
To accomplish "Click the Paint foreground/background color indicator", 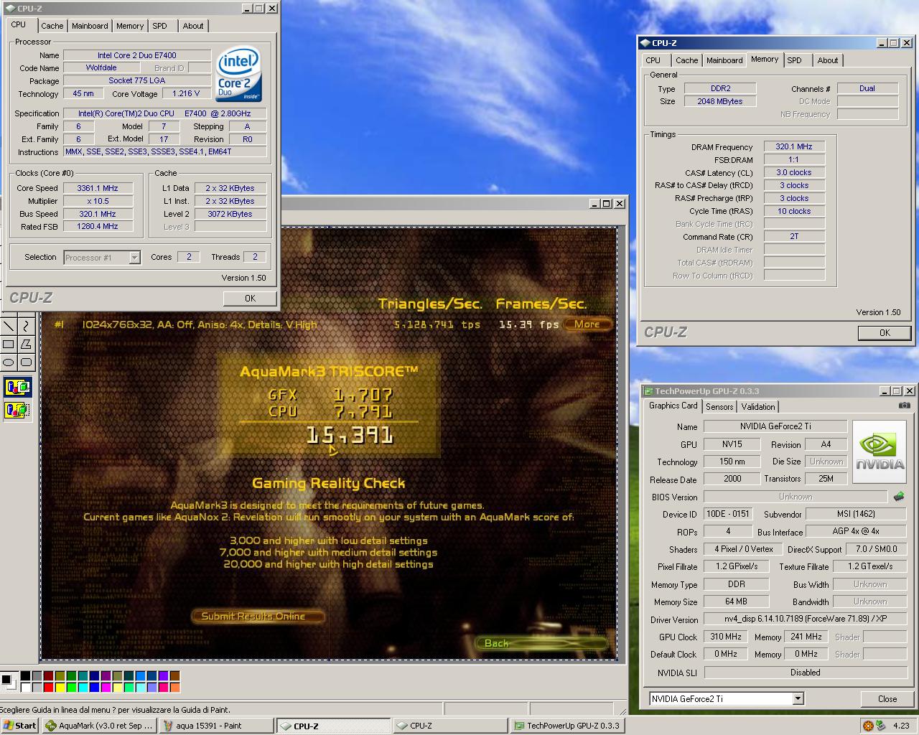I will pos(9,680).
